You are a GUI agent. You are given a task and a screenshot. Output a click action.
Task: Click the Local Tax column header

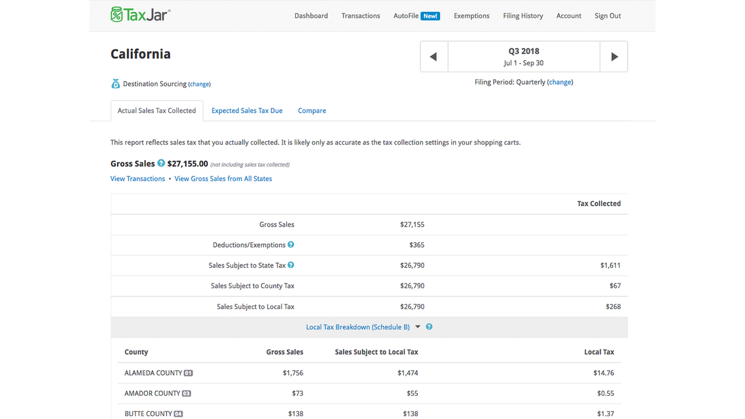599,352
